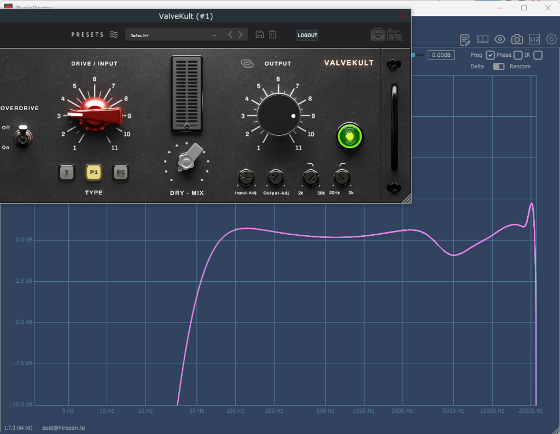Image resolution: width=560 pixels, height=434 pixels.
Task: Open the presets wave icon menu
Action: [x=114, y=34]
